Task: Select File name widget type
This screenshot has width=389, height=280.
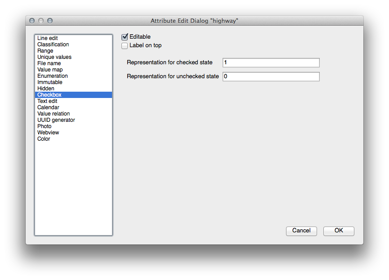Action: [49, 63]
